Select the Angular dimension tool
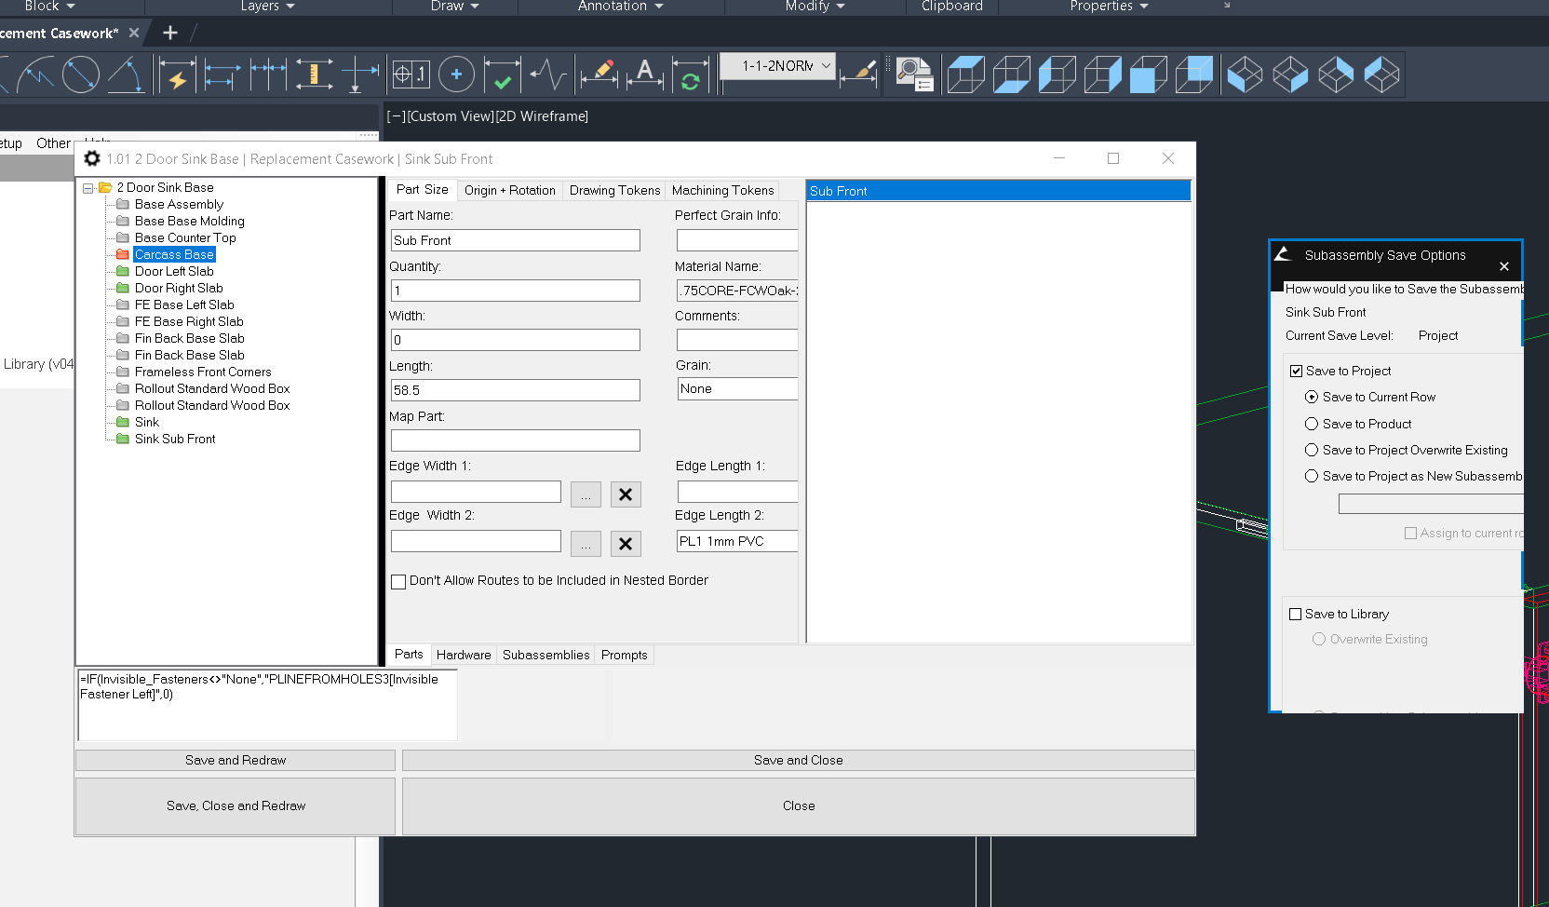The width and height of the screenshot is (1549, 907). pyautogui.click(x=126, y=74)
